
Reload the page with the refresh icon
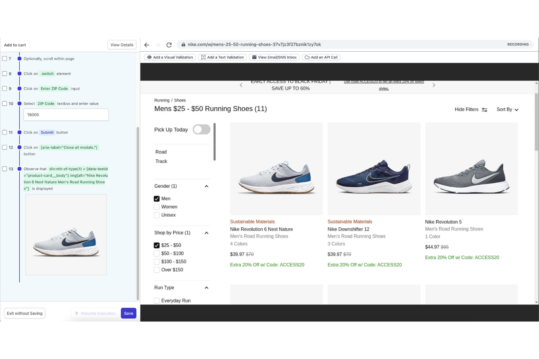pos(169,45)
